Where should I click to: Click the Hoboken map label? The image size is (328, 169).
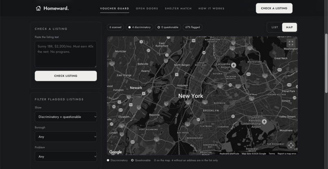coord(183,85)
